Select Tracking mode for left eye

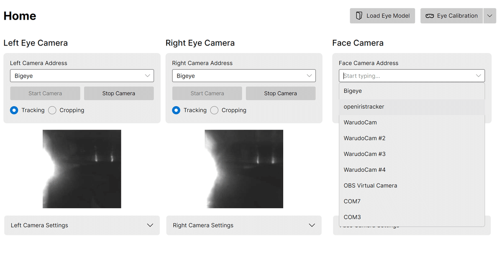tap(14, 110)
